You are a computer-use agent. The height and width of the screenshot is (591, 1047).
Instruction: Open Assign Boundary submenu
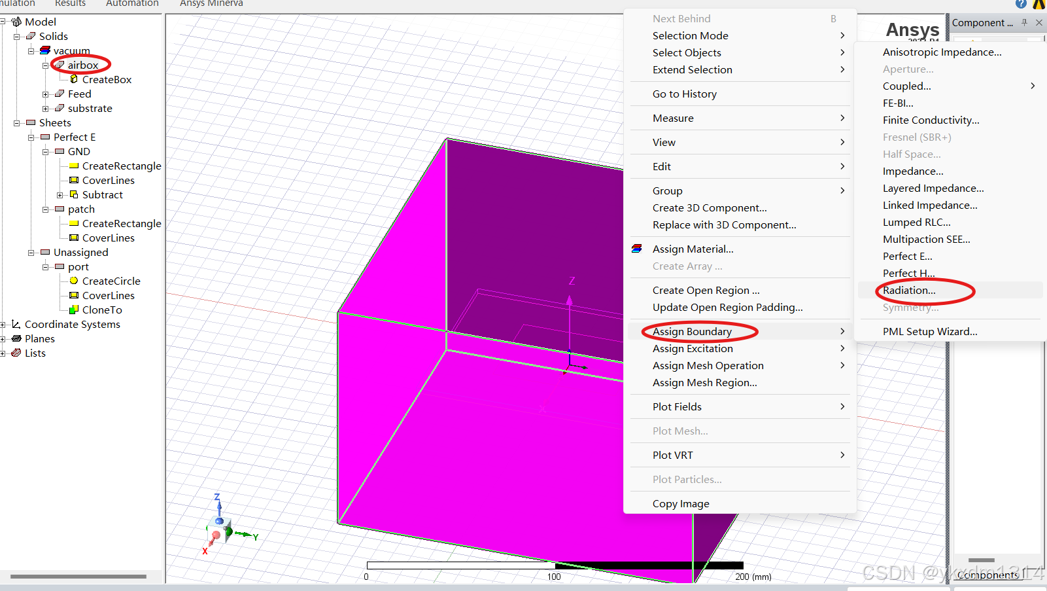coord(740,331)
